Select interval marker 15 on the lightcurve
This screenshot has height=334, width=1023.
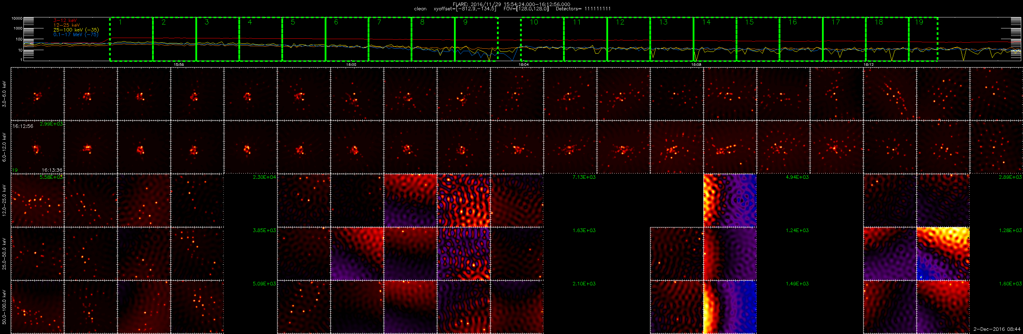(x=749, y=22)
